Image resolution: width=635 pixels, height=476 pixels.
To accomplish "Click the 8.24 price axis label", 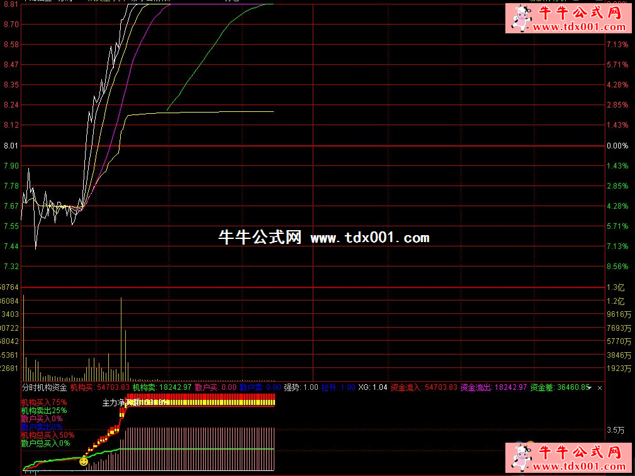I will pyautogui.click(x=11, y=105).
